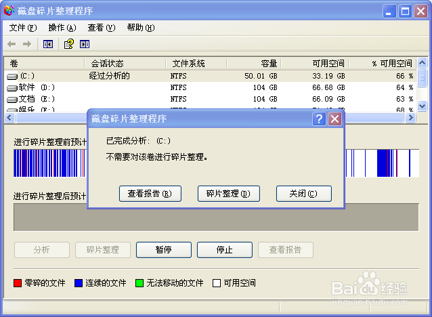Click the horizontal scroll right arrow
Screen dimensions: 432x317
click(410, 118)
